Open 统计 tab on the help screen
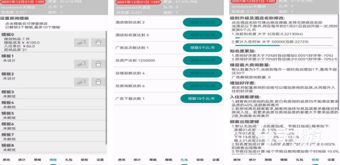The image size is (340, 165). coord(252,160)
